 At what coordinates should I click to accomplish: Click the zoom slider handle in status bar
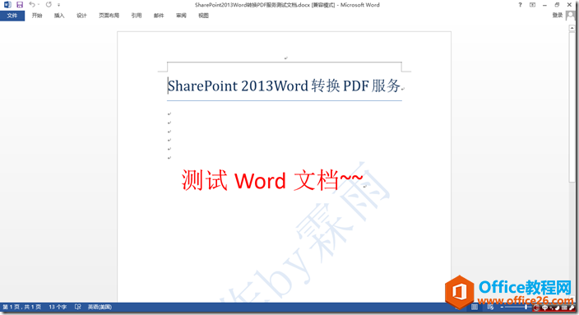[526, 307]
